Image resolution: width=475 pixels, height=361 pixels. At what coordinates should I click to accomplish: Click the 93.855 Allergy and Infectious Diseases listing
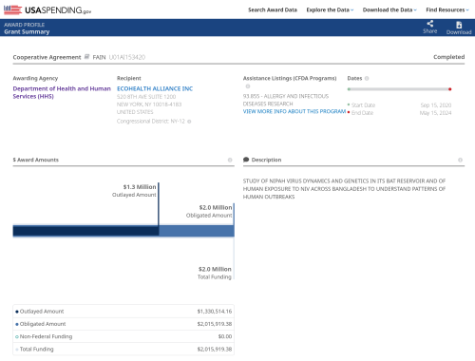(286, 100)
